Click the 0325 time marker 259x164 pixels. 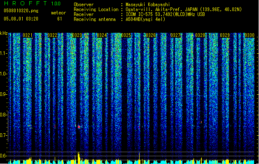pos(126,35)
